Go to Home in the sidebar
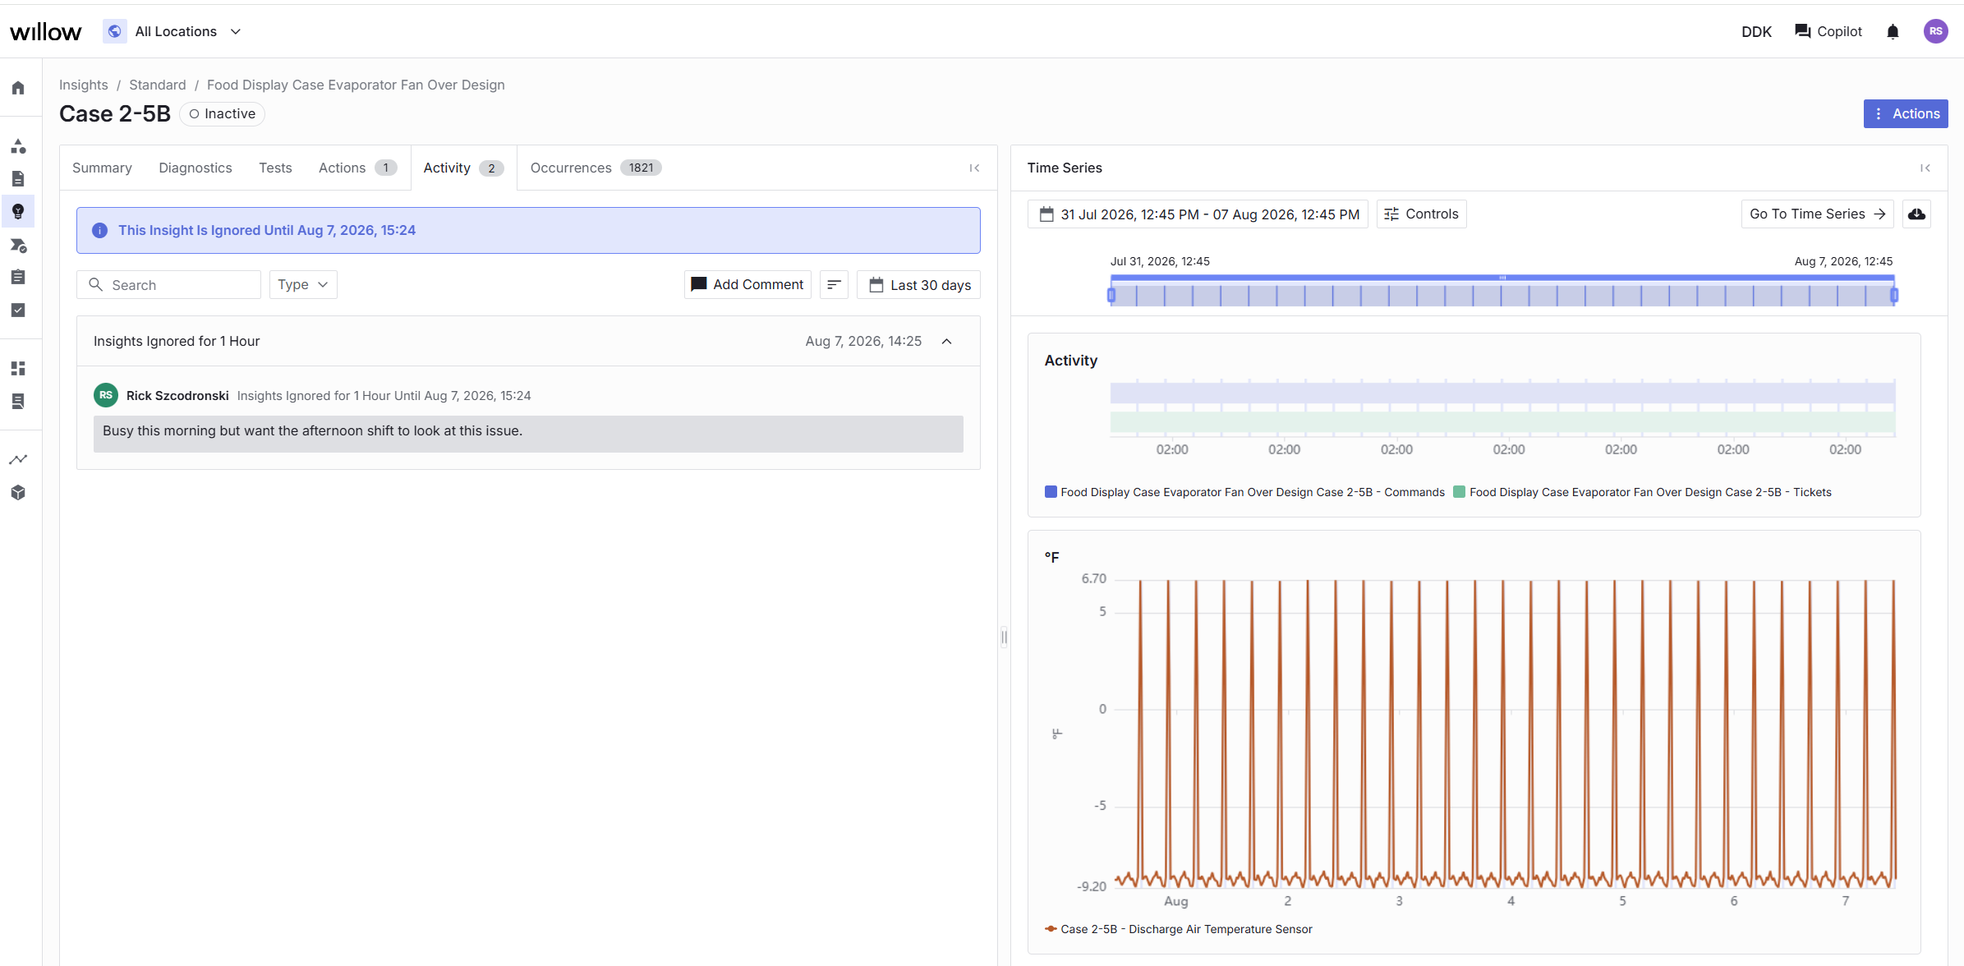 18,88
